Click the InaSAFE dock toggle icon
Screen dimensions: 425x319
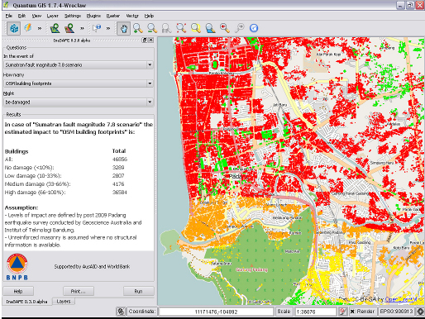tap(13, 28)
